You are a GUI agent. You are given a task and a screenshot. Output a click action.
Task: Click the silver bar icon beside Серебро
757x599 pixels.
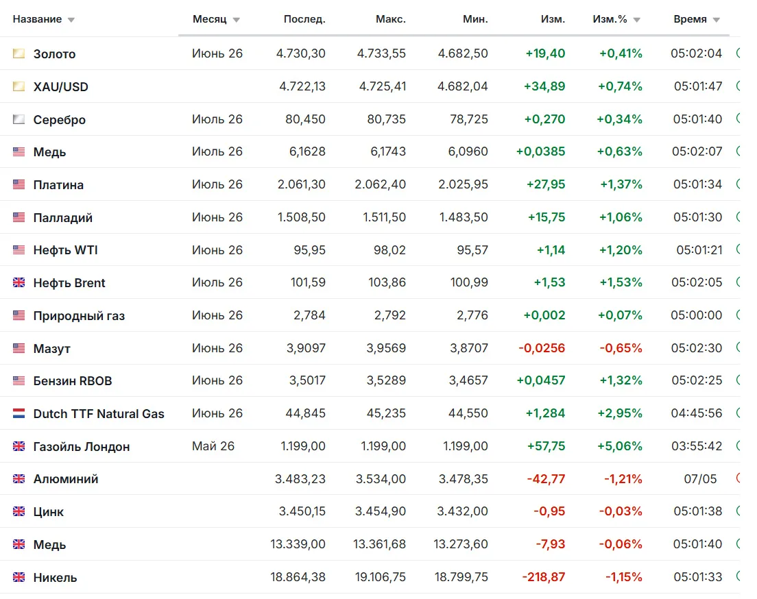tap(19, 119)
